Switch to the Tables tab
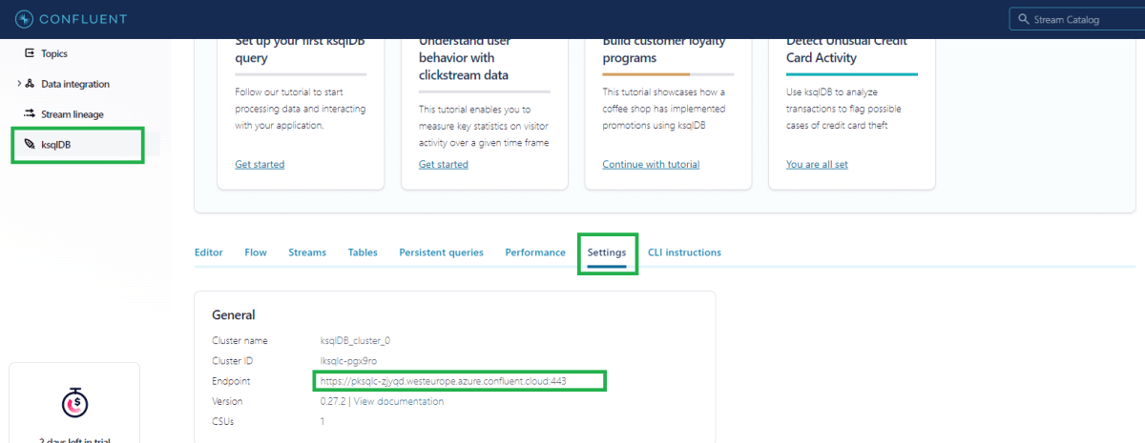 point(363,252)
